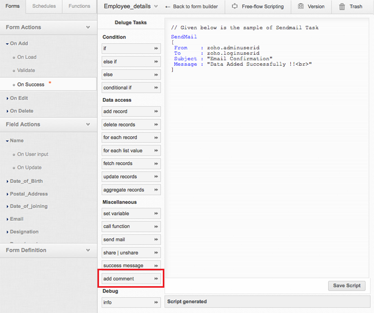Open the Employee_details form dropdown

click(155, 7)
